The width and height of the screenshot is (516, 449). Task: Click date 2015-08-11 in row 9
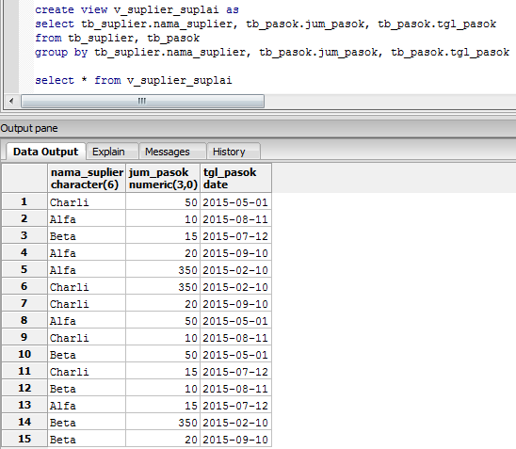[235, 337]
